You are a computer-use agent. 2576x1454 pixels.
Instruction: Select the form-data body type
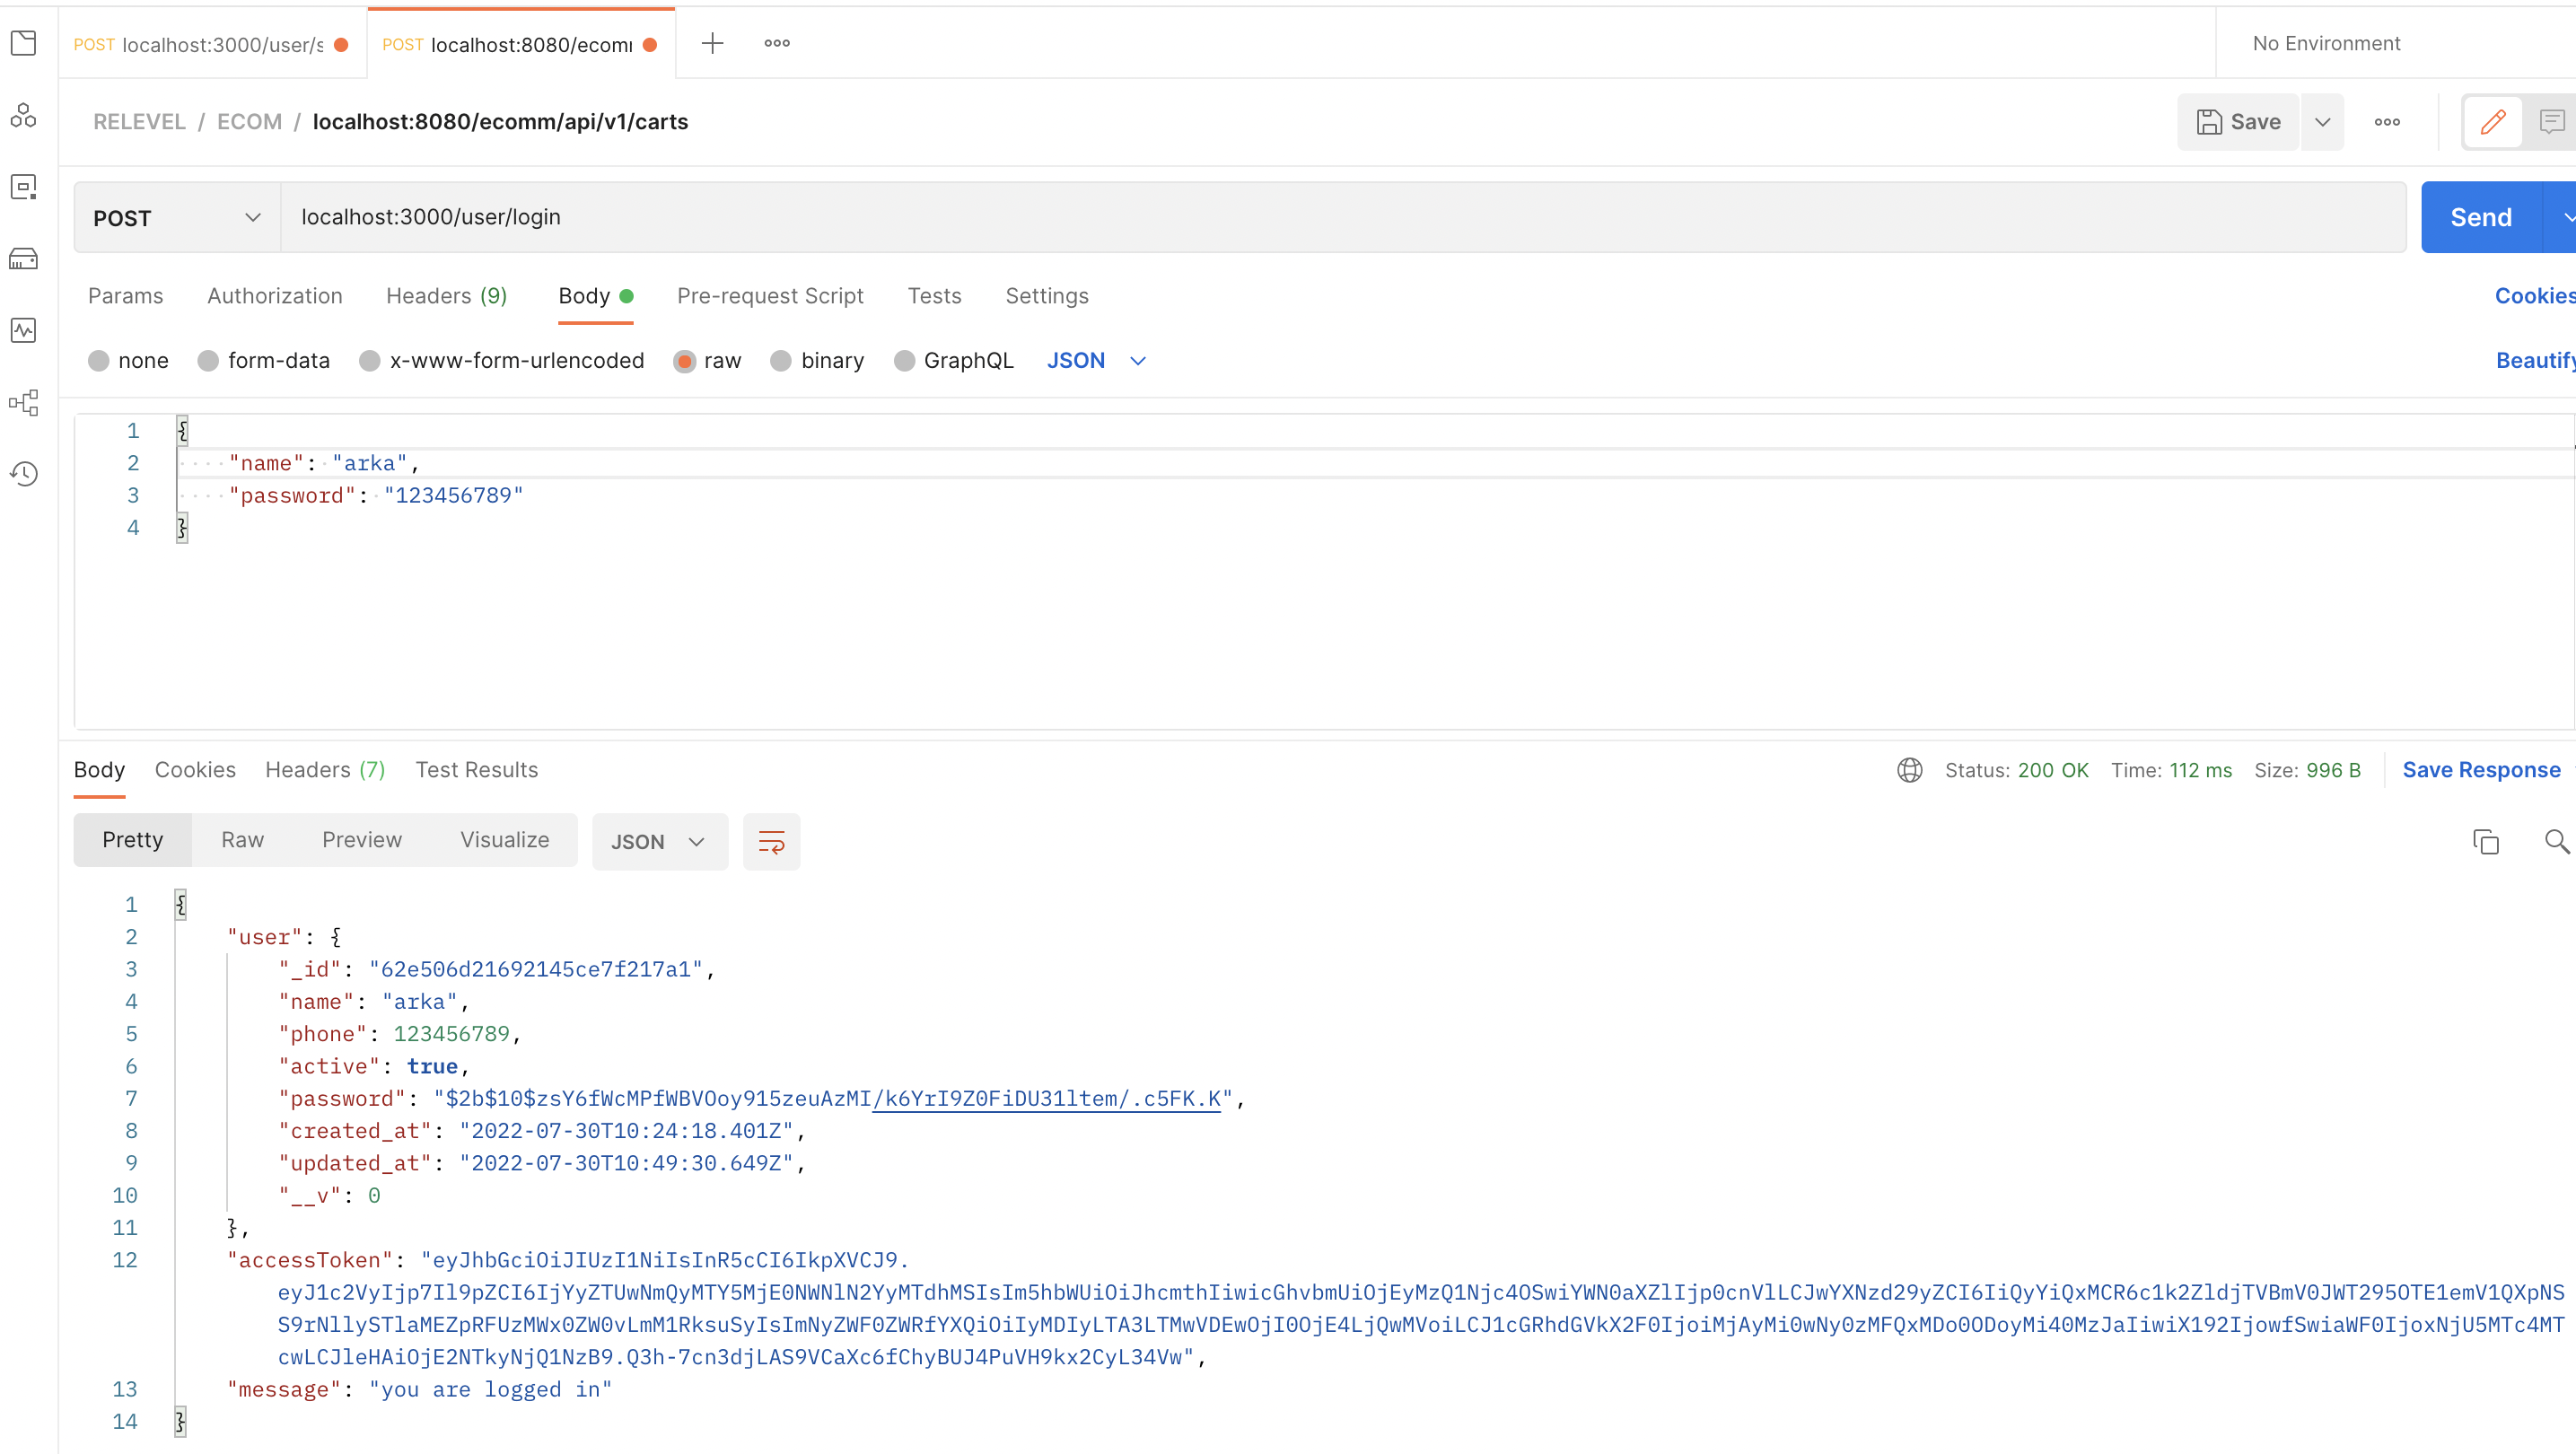(x=264, y=361)
